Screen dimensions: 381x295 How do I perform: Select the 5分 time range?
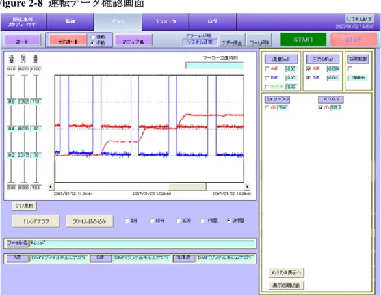[127, 221]
